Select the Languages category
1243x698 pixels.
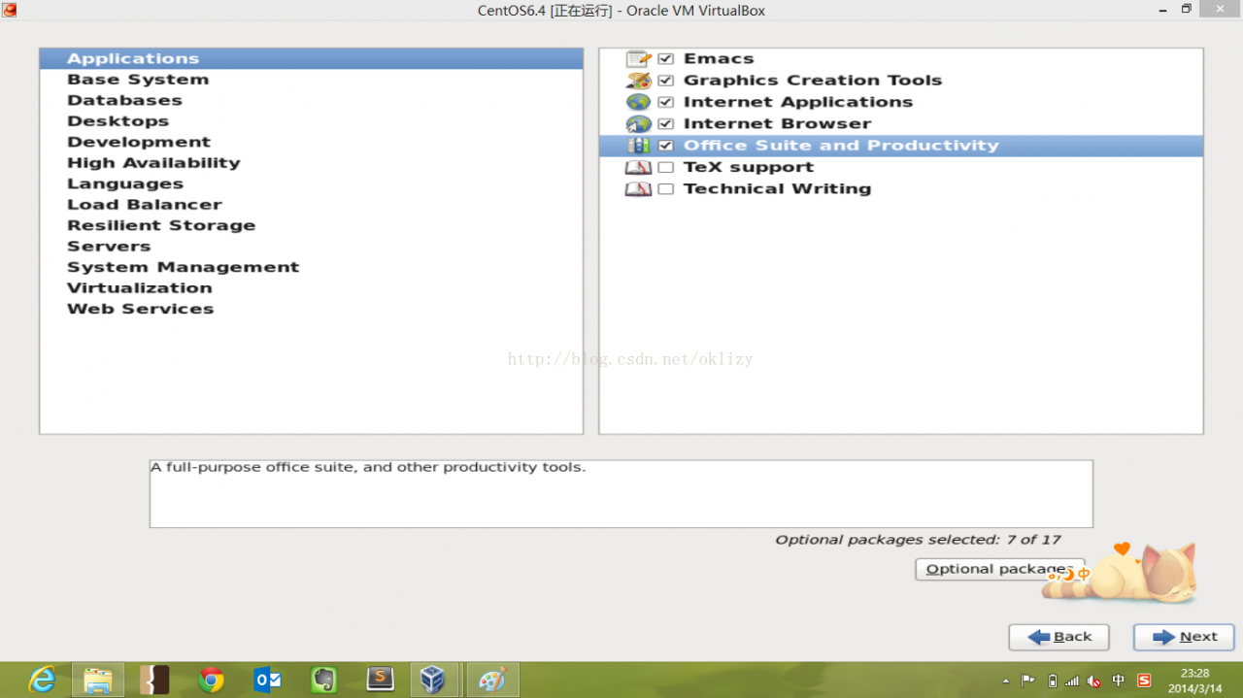tap(311, 184)
